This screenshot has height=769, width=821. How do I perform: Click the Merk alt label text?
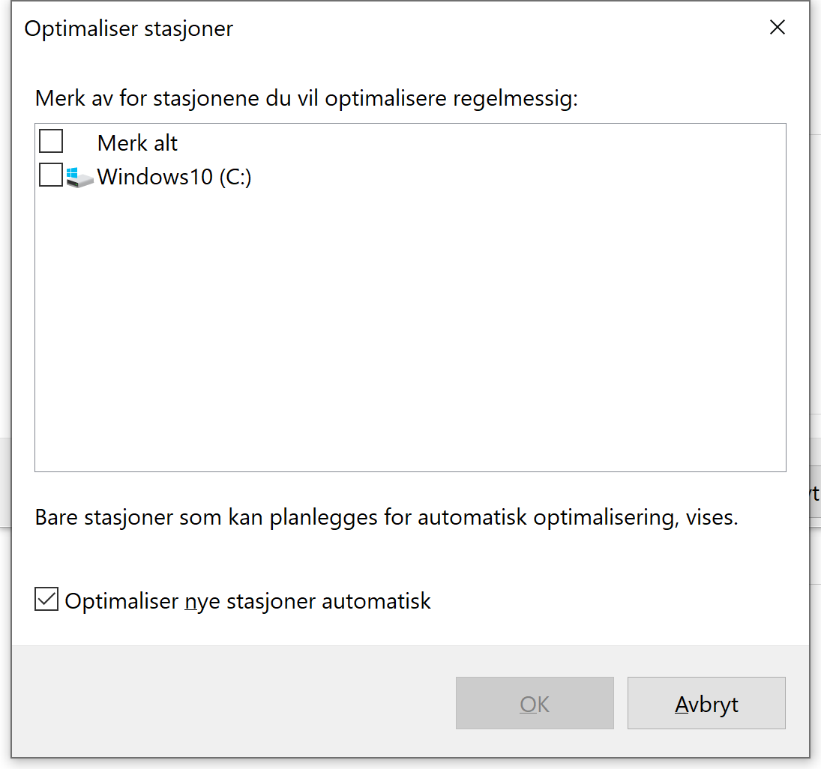[137, 142]
